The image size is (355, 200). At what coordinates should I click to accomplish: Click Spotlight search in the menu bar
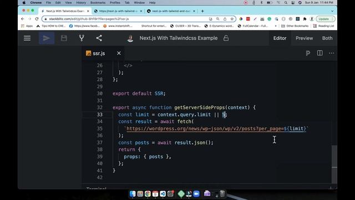click(286, 2)
